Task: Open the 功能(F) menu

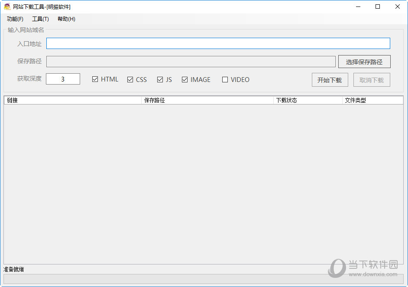Action: click(x=15, y=19)
